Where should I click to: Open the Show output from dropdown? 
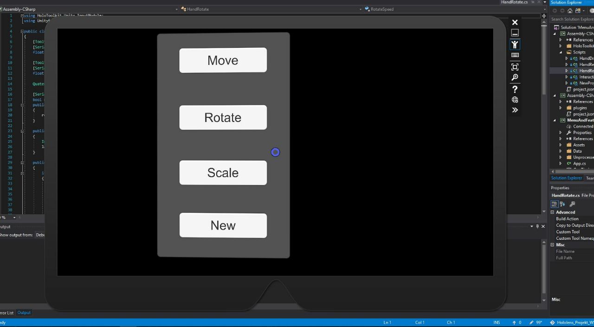(x=42, y=235)
